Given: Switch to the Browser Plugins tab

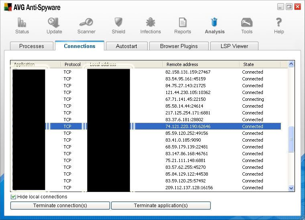Looking at the screenshot, I should coord(179,46).
